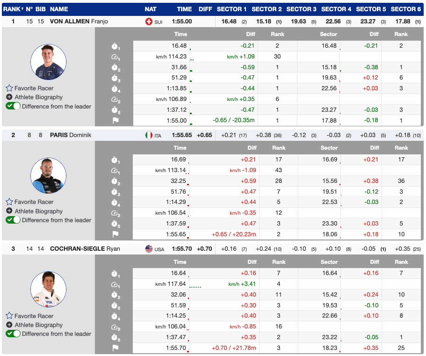Expand Dominik Paris's Athlete Biography
Image resolution: width=426 pixels, height=356 pixels.
[9, 211]
